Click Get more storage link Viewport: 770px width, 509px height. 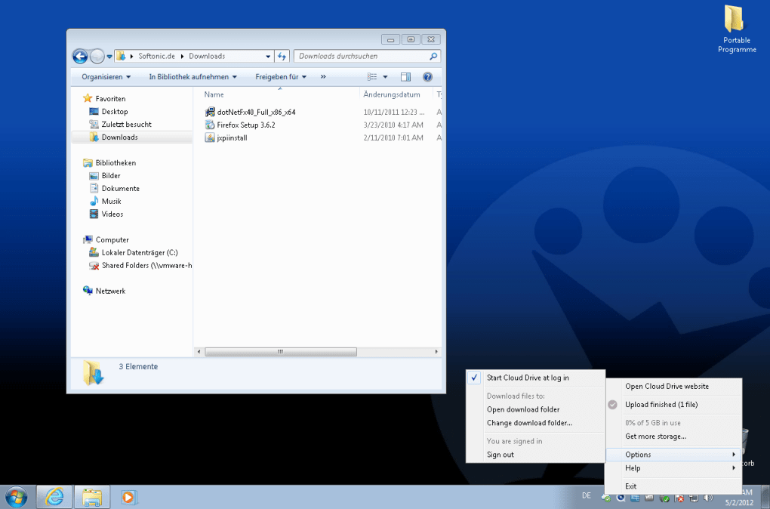point(655,437)
